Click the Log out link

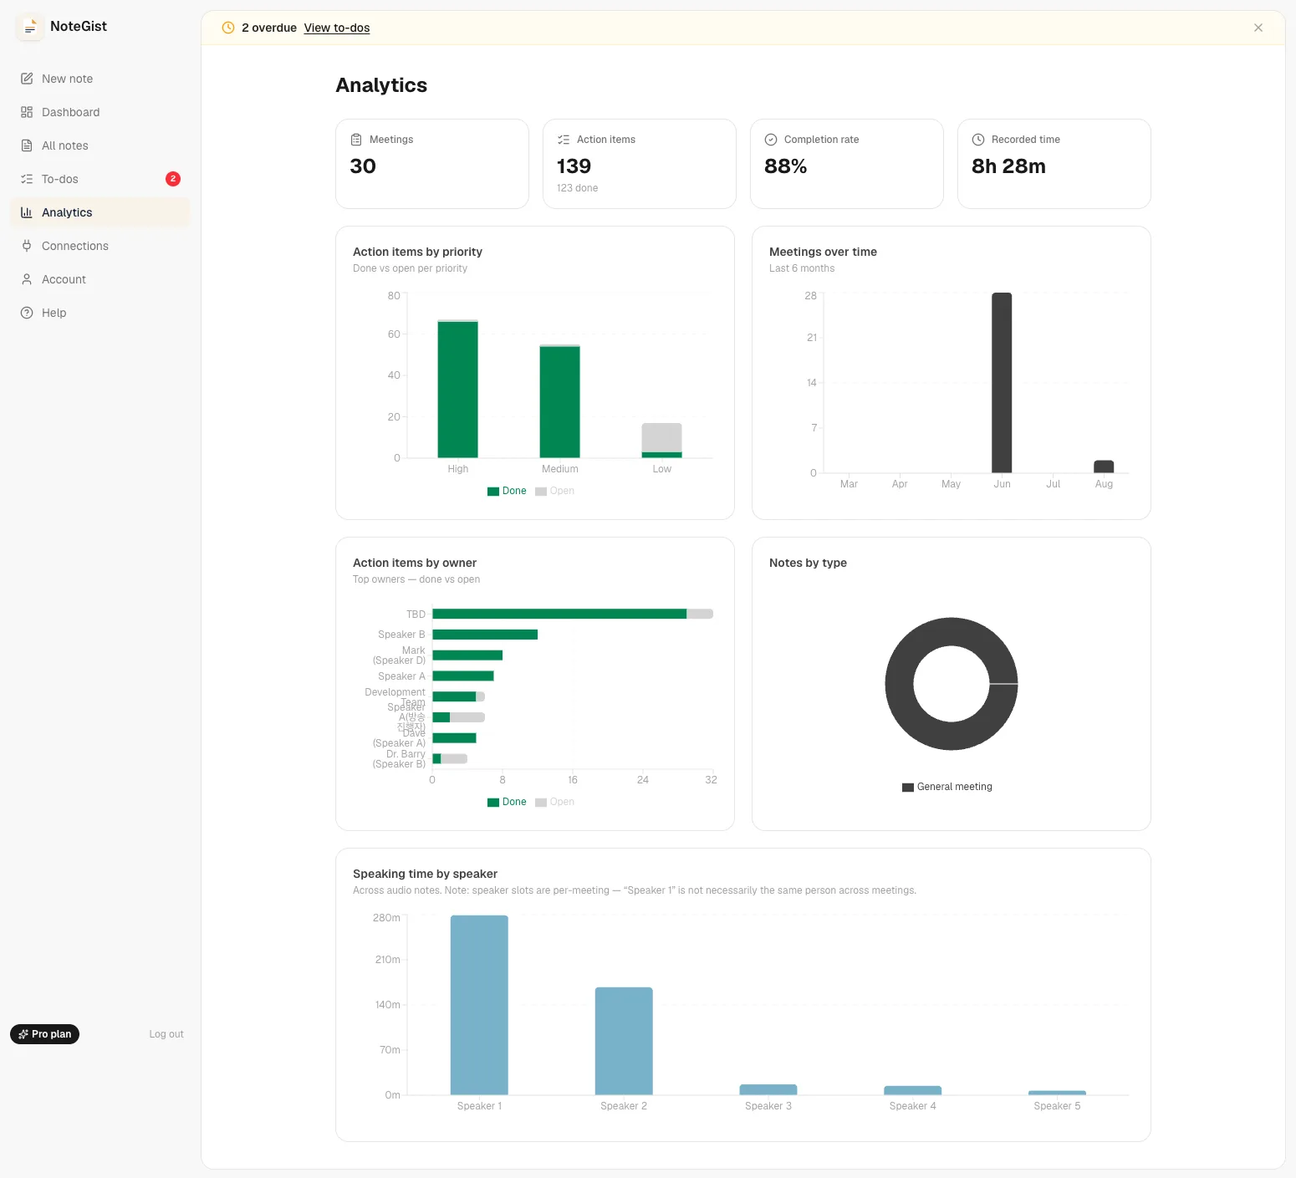click(x=166, y=1034)
